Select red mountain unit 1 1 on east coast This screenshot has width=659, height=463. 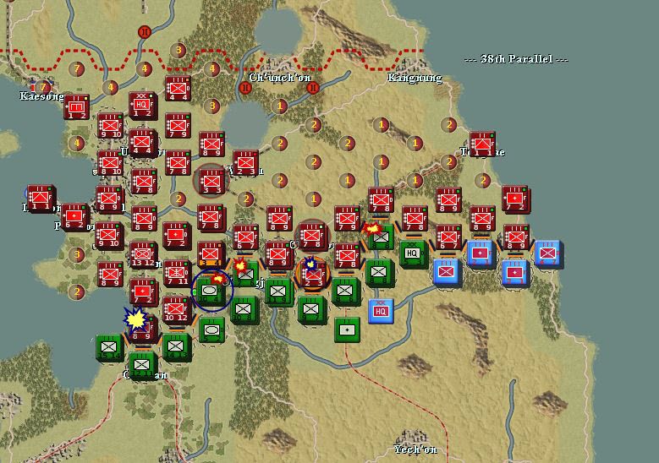(x=482, y=144)
